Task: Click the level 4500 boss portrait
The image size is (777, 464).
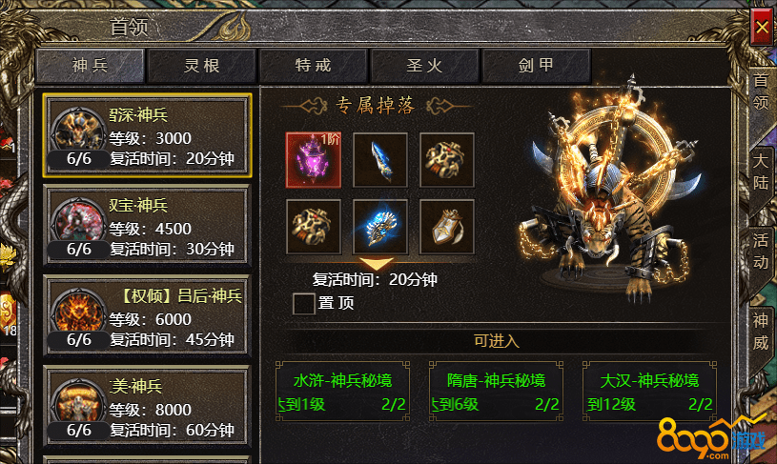Action: [x=78, y=223]
